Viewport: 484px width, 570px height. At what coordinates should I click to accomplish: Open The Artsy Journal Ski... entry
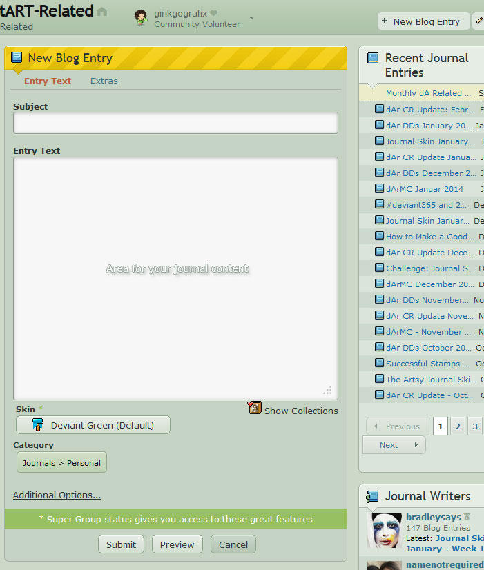(x=431, y=379)
